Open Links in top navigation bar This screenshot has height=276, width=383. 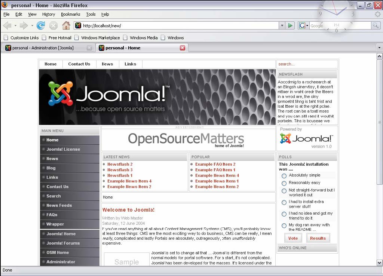130,64
